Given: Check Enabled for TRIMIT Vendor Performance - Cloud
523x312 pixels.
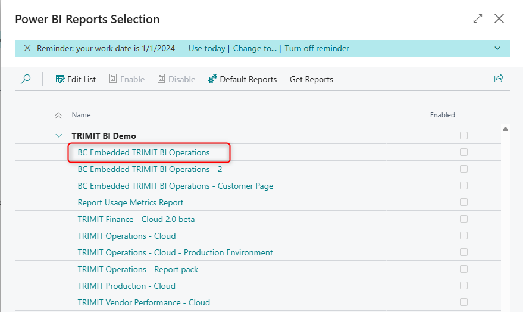Looking at the screenshot, I should pos(464,302).
